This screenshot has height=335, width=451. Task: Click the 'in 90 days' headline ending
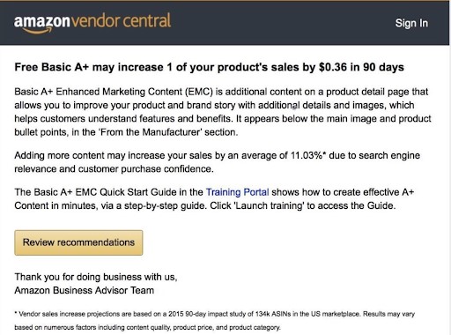[x=377, y=67]
